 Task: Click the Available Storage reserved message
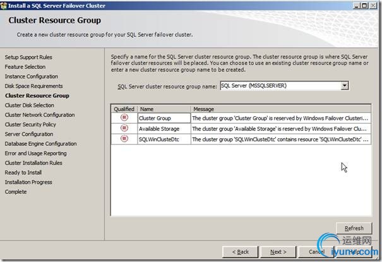[281, 129]
